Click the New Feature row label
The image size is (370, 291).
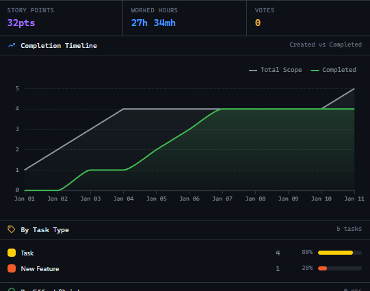[40, 269]
